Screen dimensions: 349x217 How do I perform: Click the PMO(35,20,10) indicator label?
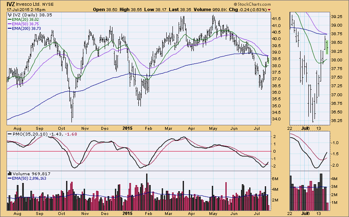30,134
